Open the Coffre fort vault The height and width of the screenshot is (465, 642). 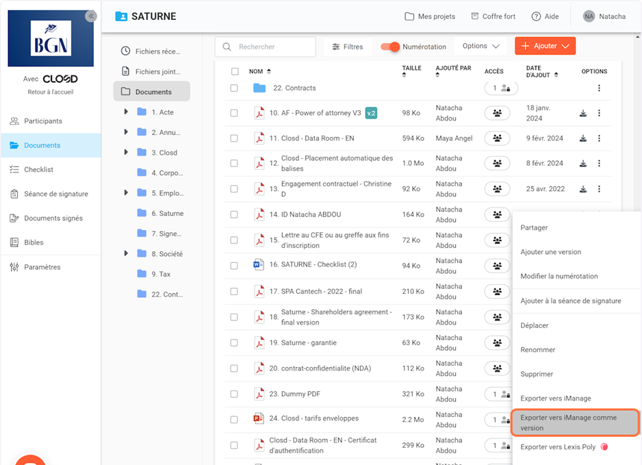[x=493, y=16]
